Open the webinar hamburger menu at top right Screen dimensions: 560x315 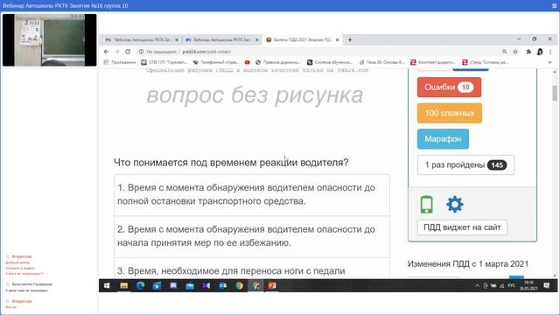(x=554, y=6)
